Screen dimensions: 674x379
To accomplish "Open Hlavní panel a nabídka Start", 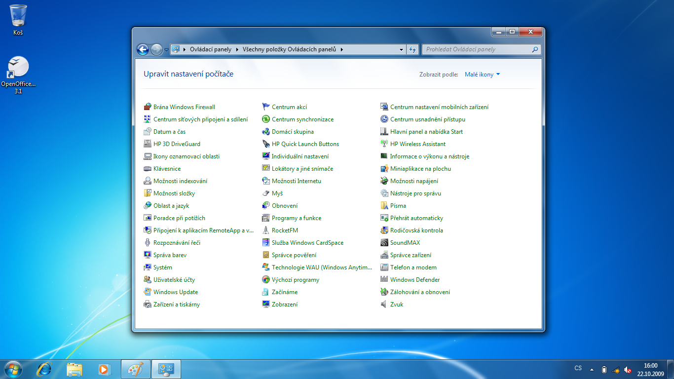I will click(x=427, y=132).
